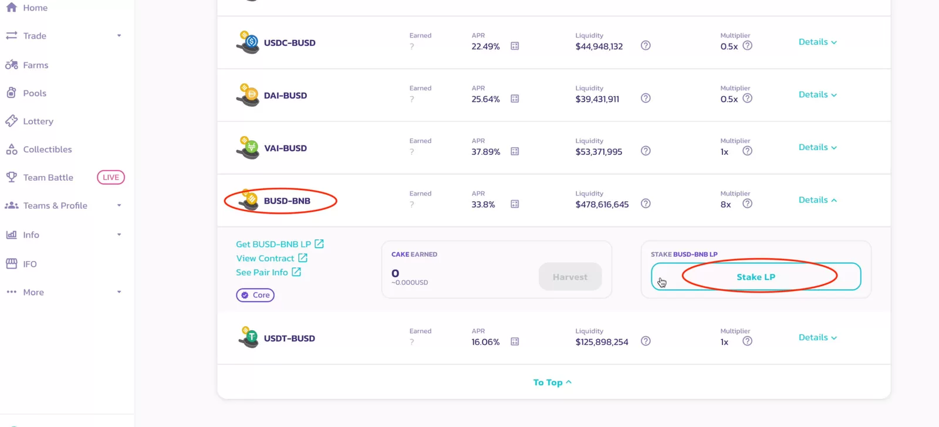Click the 37.89% APR value
The width and height of the screenshot is (939, 427).
tap(486, 152)
